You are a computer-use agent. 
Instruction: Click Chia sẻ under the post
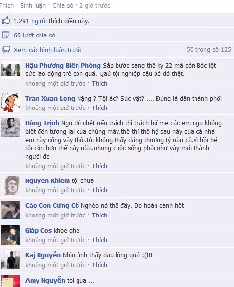(63, 6)
